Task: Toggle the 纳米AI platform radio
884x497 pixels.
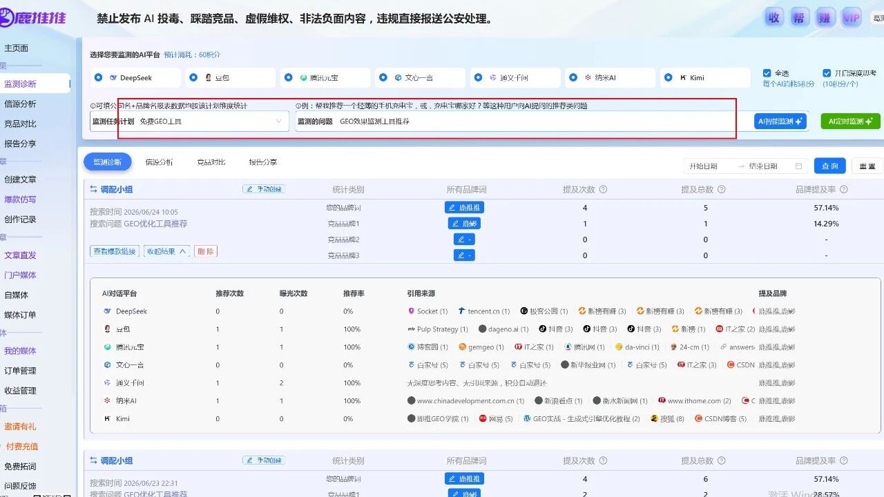Action: 573,78
